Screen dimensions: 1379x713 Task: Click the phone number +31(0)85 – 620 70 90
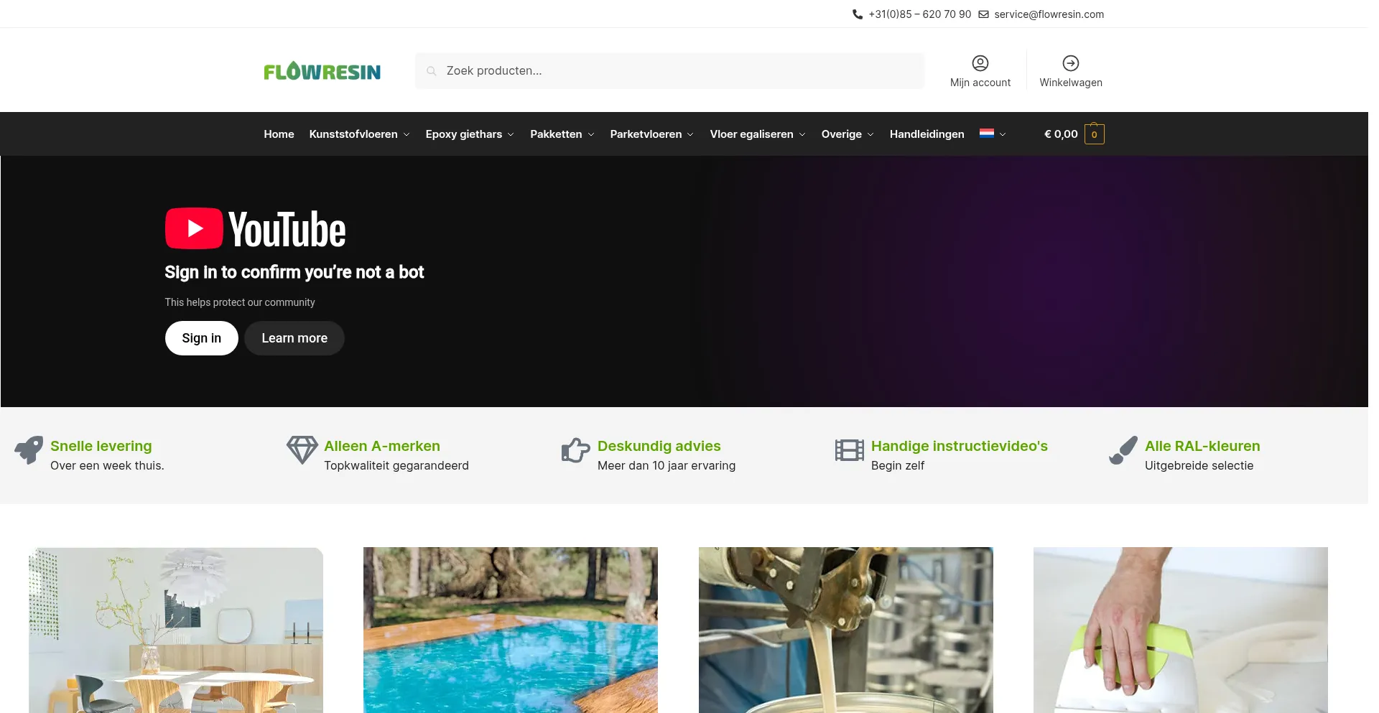919,14
